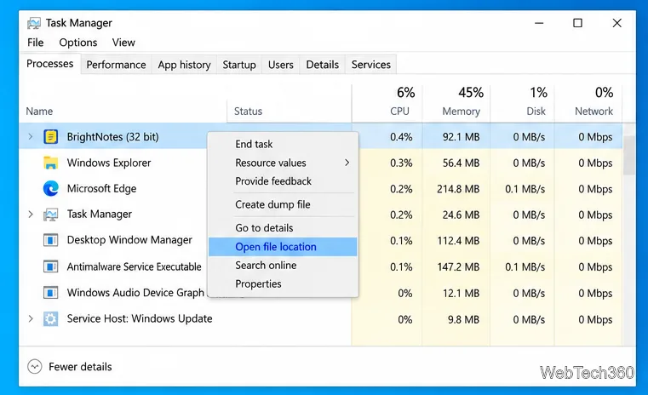Sort by the Network column header
The image size is (648, 395).
point(594,112)
